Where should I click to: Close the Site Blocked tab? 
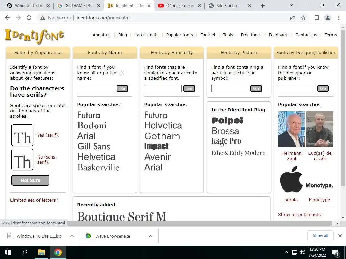tap(250, 6)
